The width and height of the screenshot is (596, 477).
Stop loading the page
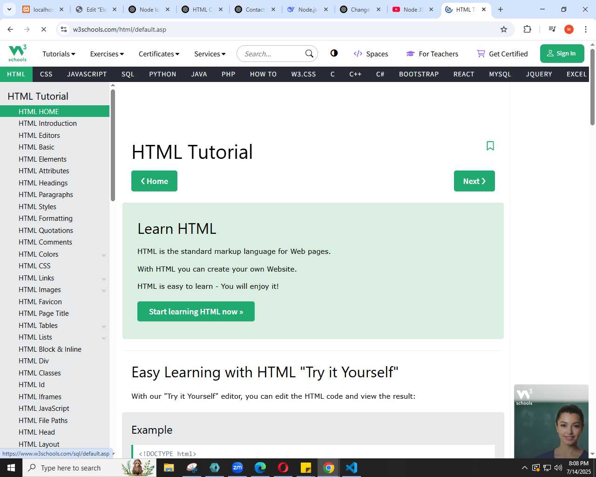pyautogui.click(x=43, y=29)
